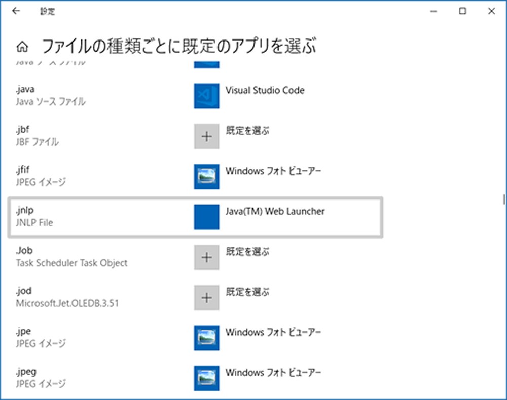507x400 pixels.
Task: Change Windows フォト ビューアー for .jfif
Action: [273, 171]
